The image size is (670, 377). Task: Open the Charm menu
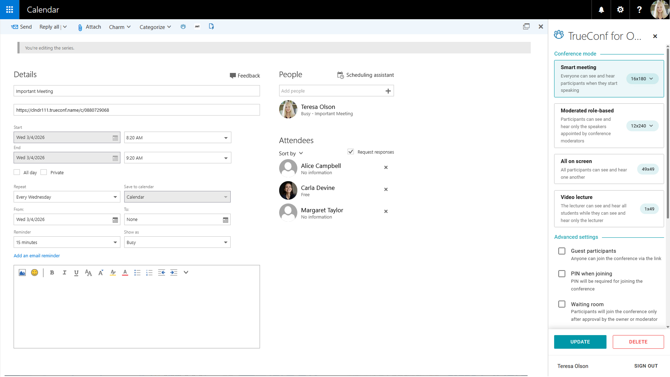click(120, 27)
